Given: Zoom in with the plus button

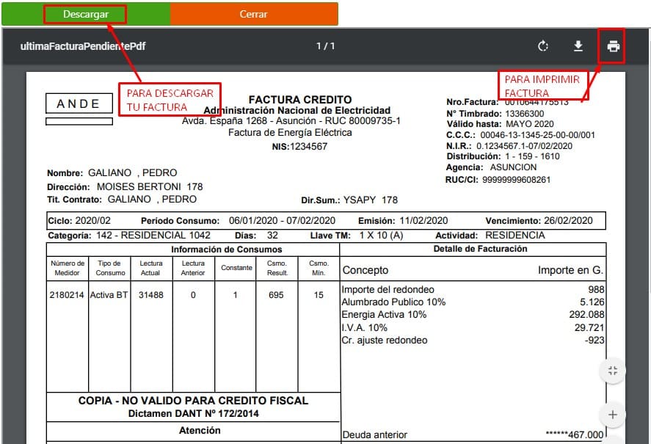Looking at the screenshot, I should 613,415.
